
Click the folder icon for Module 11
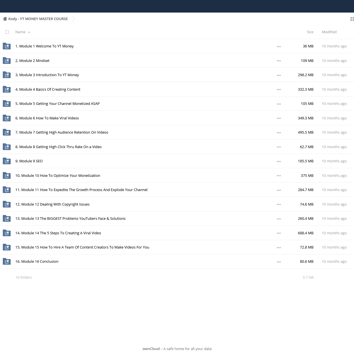[x=7, y=190]
